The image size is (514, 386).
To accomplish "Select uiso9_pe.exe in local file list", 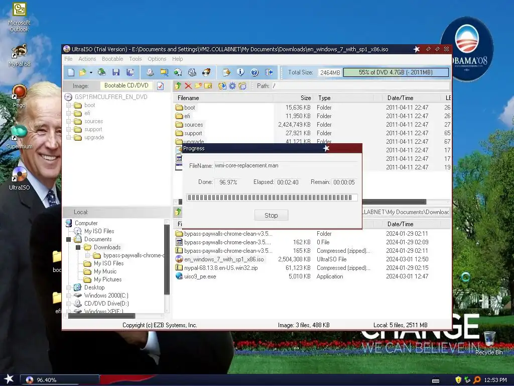I will point(200,276).
